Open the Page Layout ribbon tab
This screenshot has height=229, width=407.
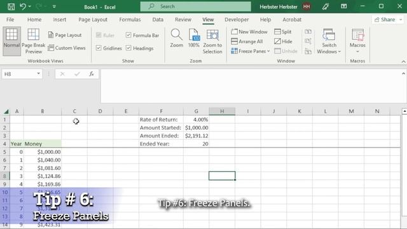(x=93, y=20)
